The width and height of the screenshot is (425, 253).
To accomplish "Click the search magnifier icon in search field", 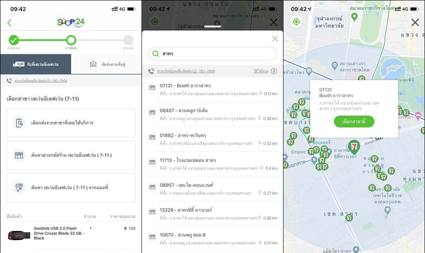I will tap(155, 54).
